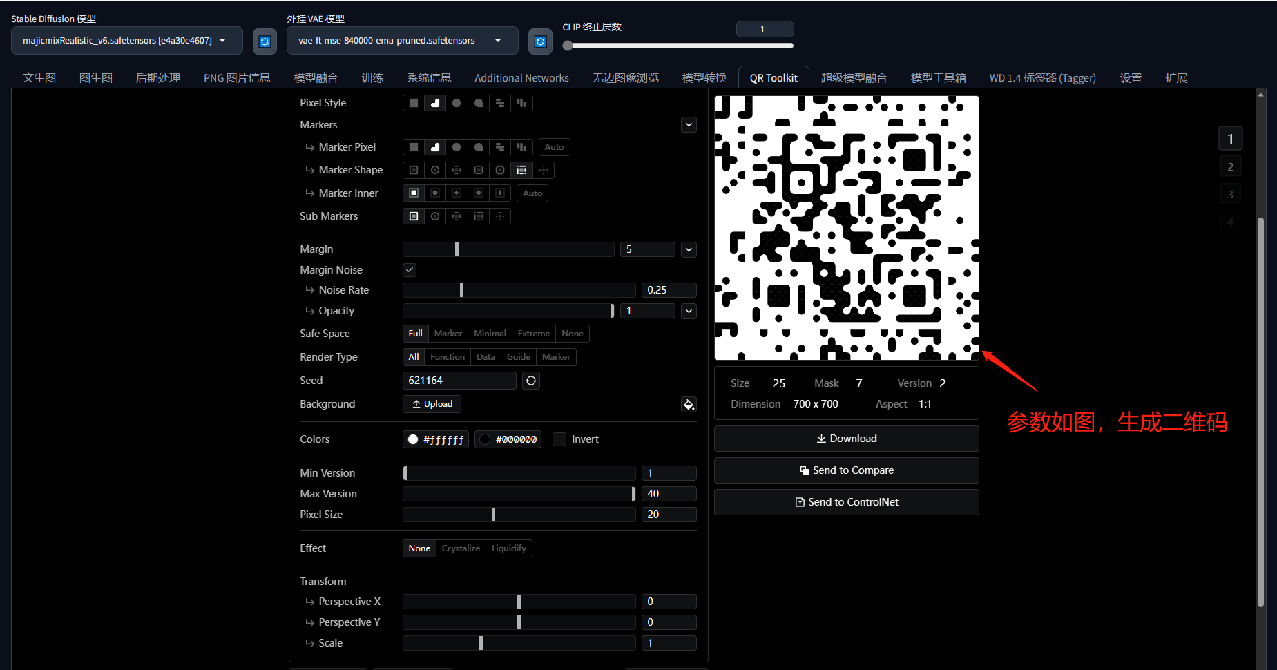Select slot 2 in the side list

coord(1230,167)
